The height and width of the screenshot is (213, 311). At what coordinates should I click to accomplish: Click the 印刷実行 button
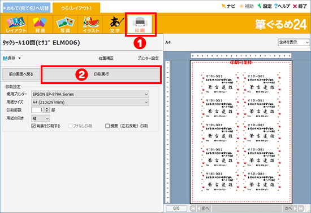point(101,74)
